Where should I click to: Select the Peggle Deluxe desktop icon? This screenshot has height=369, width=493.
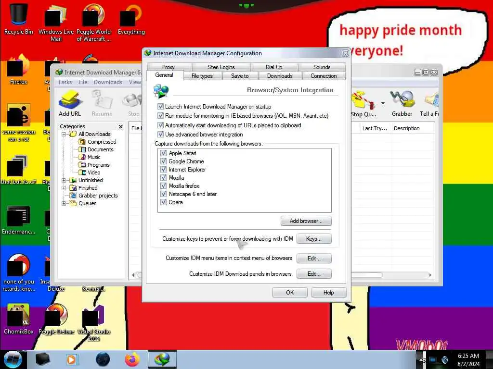56,319
